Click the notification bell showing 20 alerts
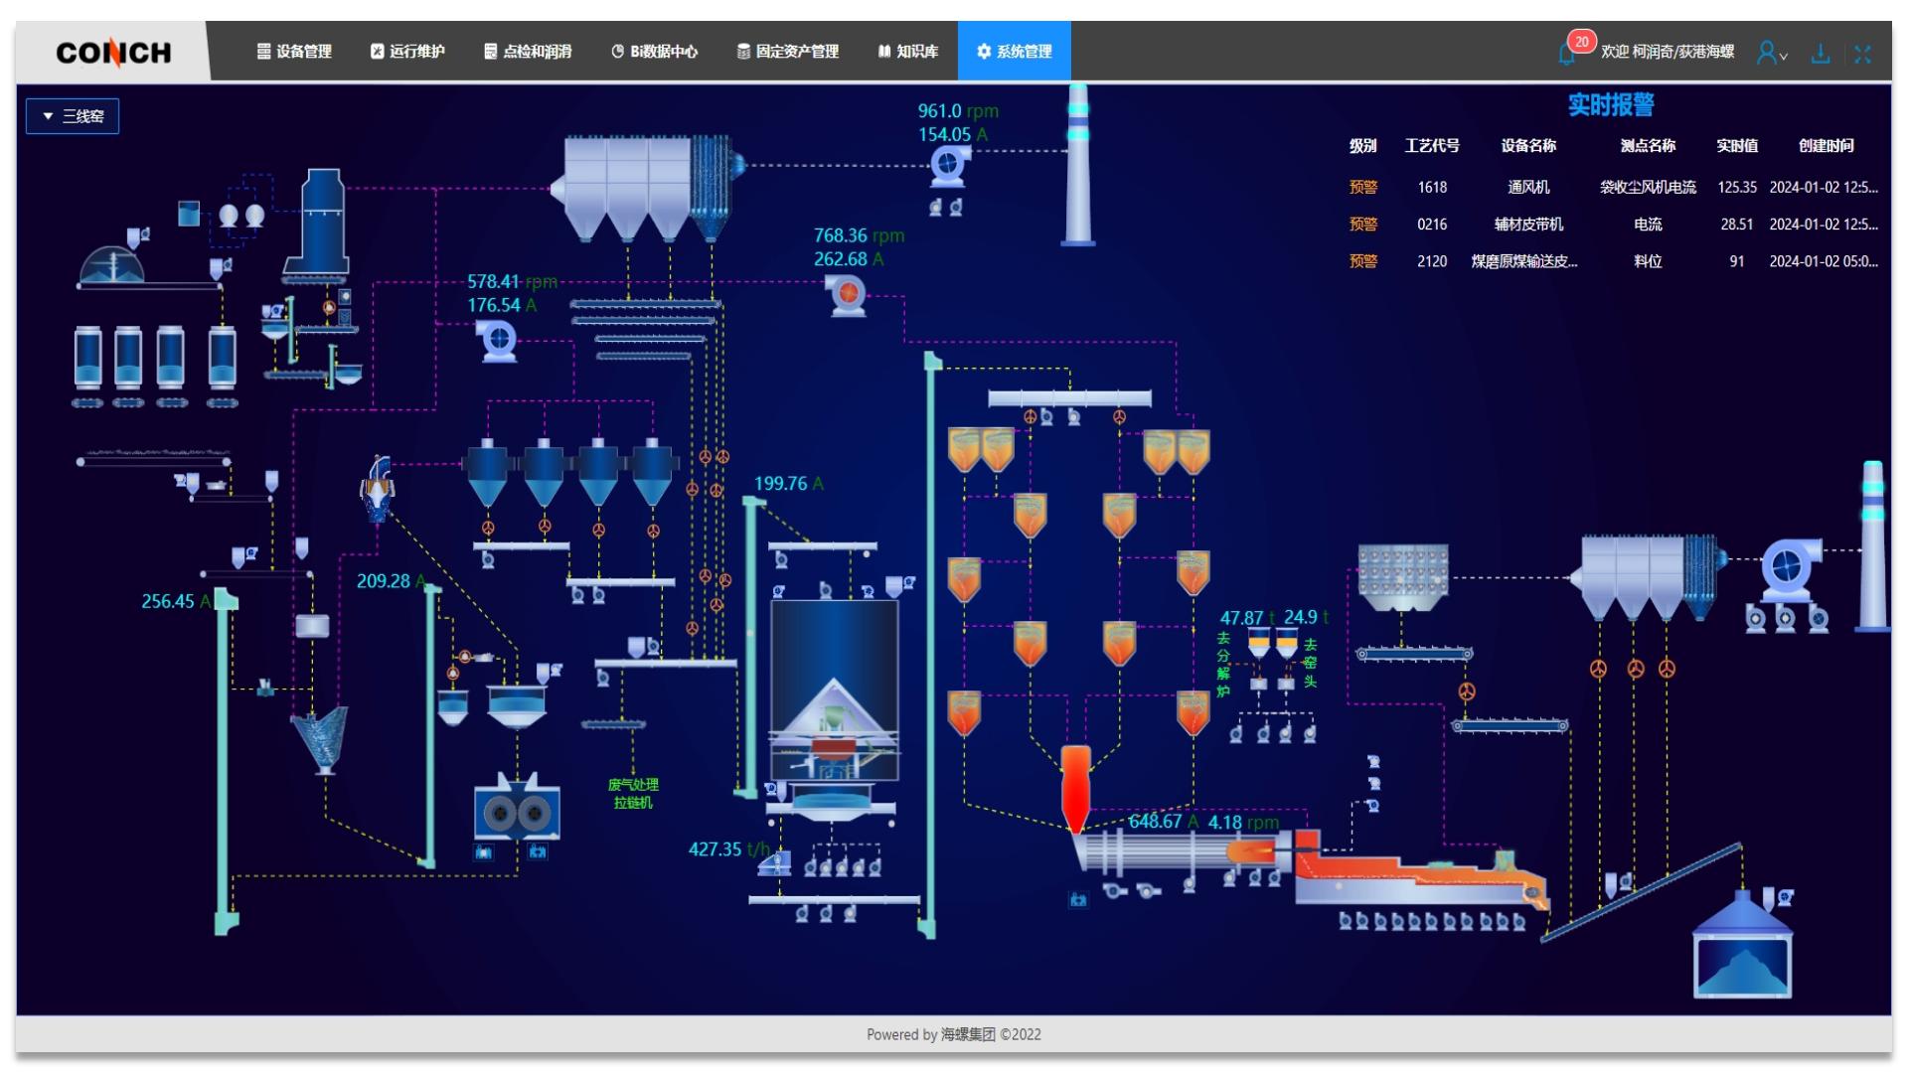The height and width of the screenshot is (1073, 1908). pyautogui.click(x=1568, y=53)
